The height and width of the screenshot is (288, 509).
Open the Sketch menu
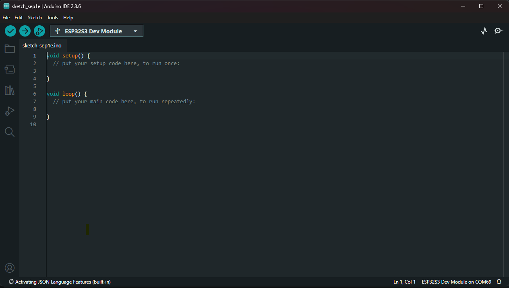tap(35, 18)
